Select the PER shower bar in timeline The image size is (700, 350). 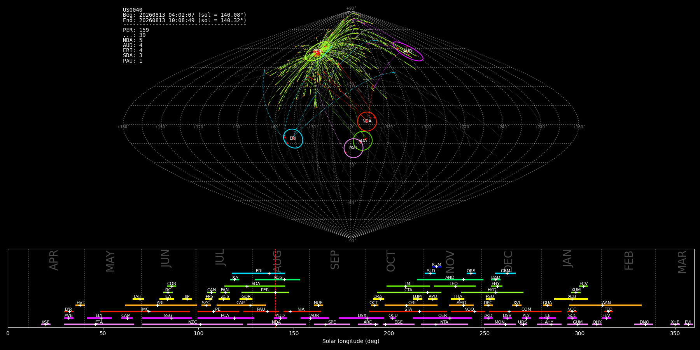265,292
